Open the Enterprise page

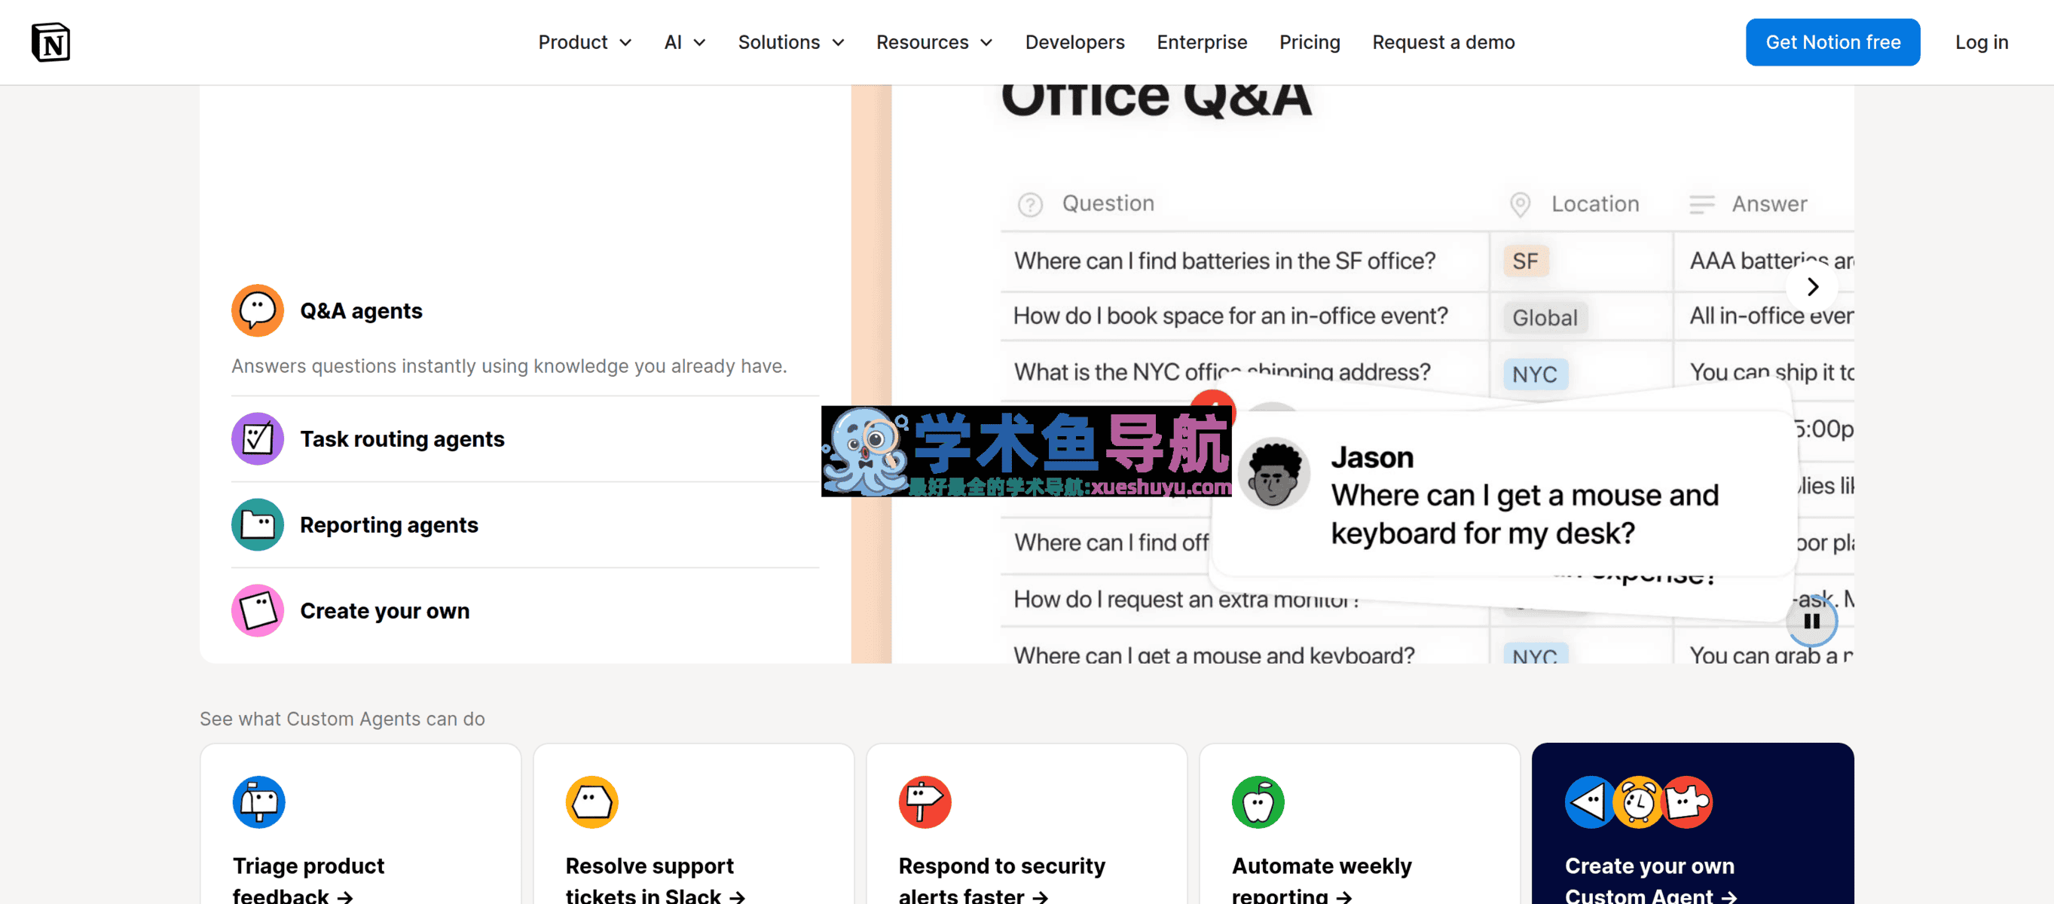(1202, 42)
